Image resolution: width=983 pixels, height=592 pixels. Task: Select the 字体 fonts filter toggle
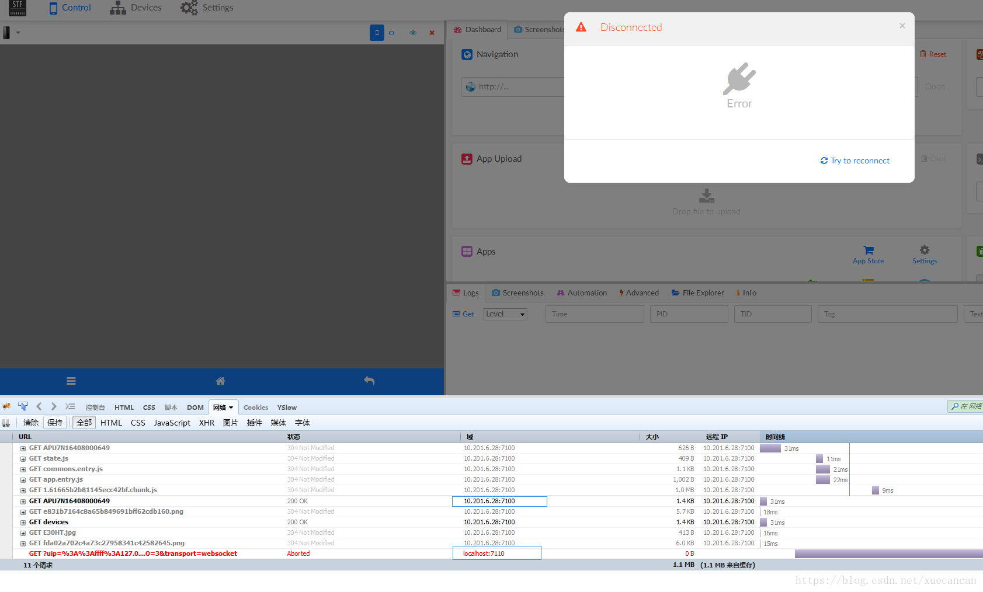303,423
